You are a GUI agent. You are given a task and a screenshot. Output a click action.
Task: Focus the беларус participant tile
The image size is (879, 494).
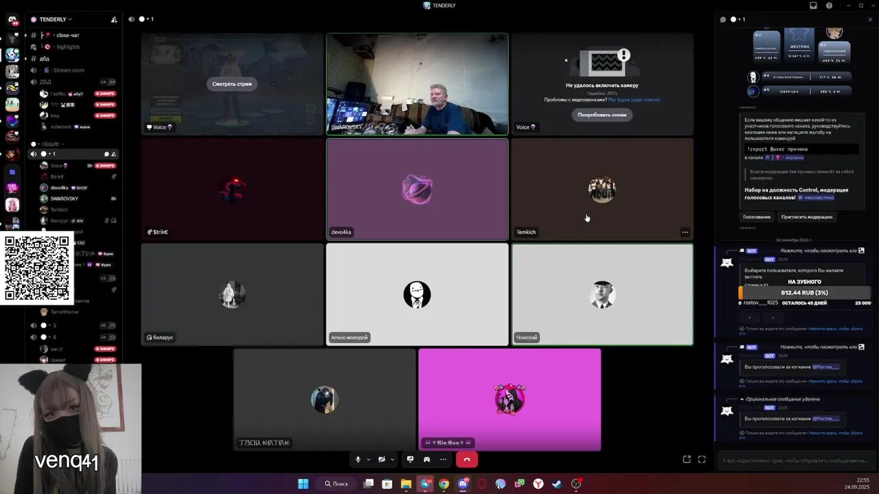pyautogui.click(x=232, y=294)
